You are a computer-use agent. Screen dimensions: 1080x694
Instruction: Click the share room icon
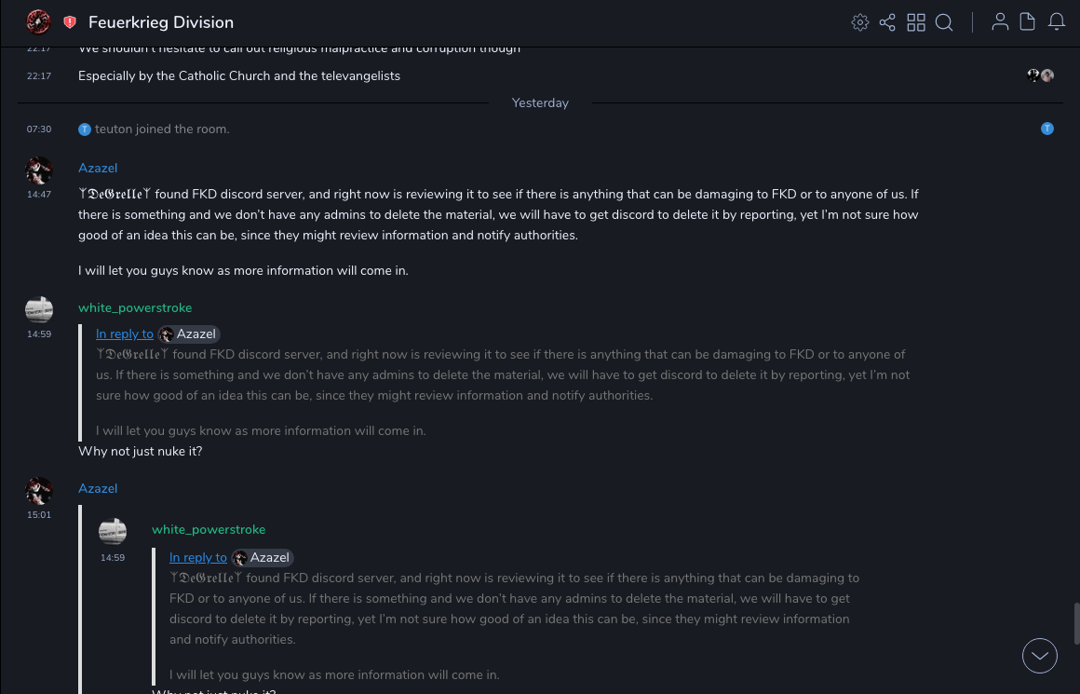pos(887,22)
